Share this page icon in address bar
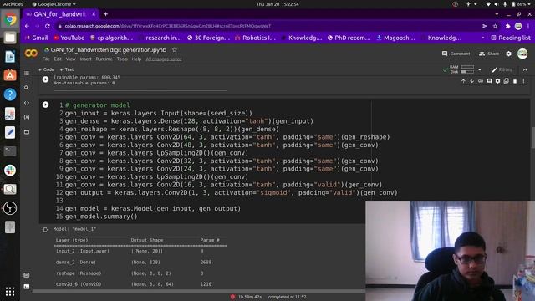 485,26
